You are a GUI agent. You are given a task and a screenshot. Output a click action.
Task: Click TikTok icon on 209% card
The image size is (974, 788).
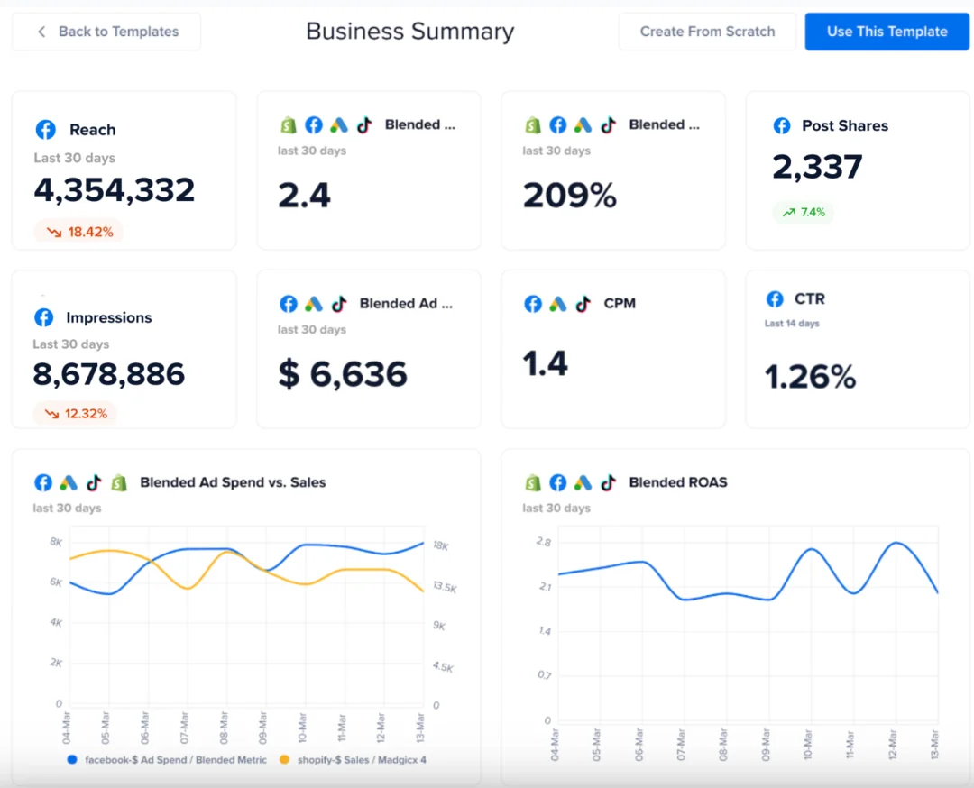pyautogui.click(x=608, y=125)
